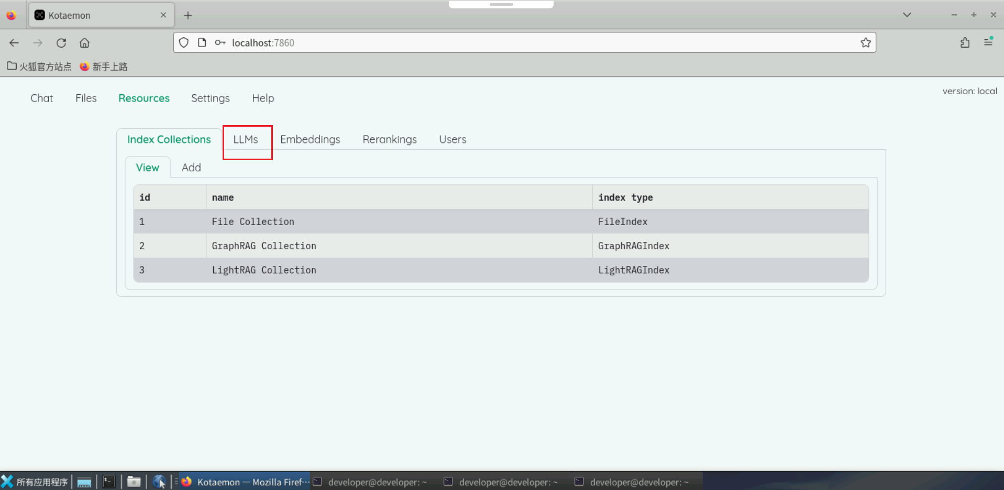1004x490 pixels.
Task: Open the 火狐官方站点 bookmarks folder
Action: click(39, 66)
